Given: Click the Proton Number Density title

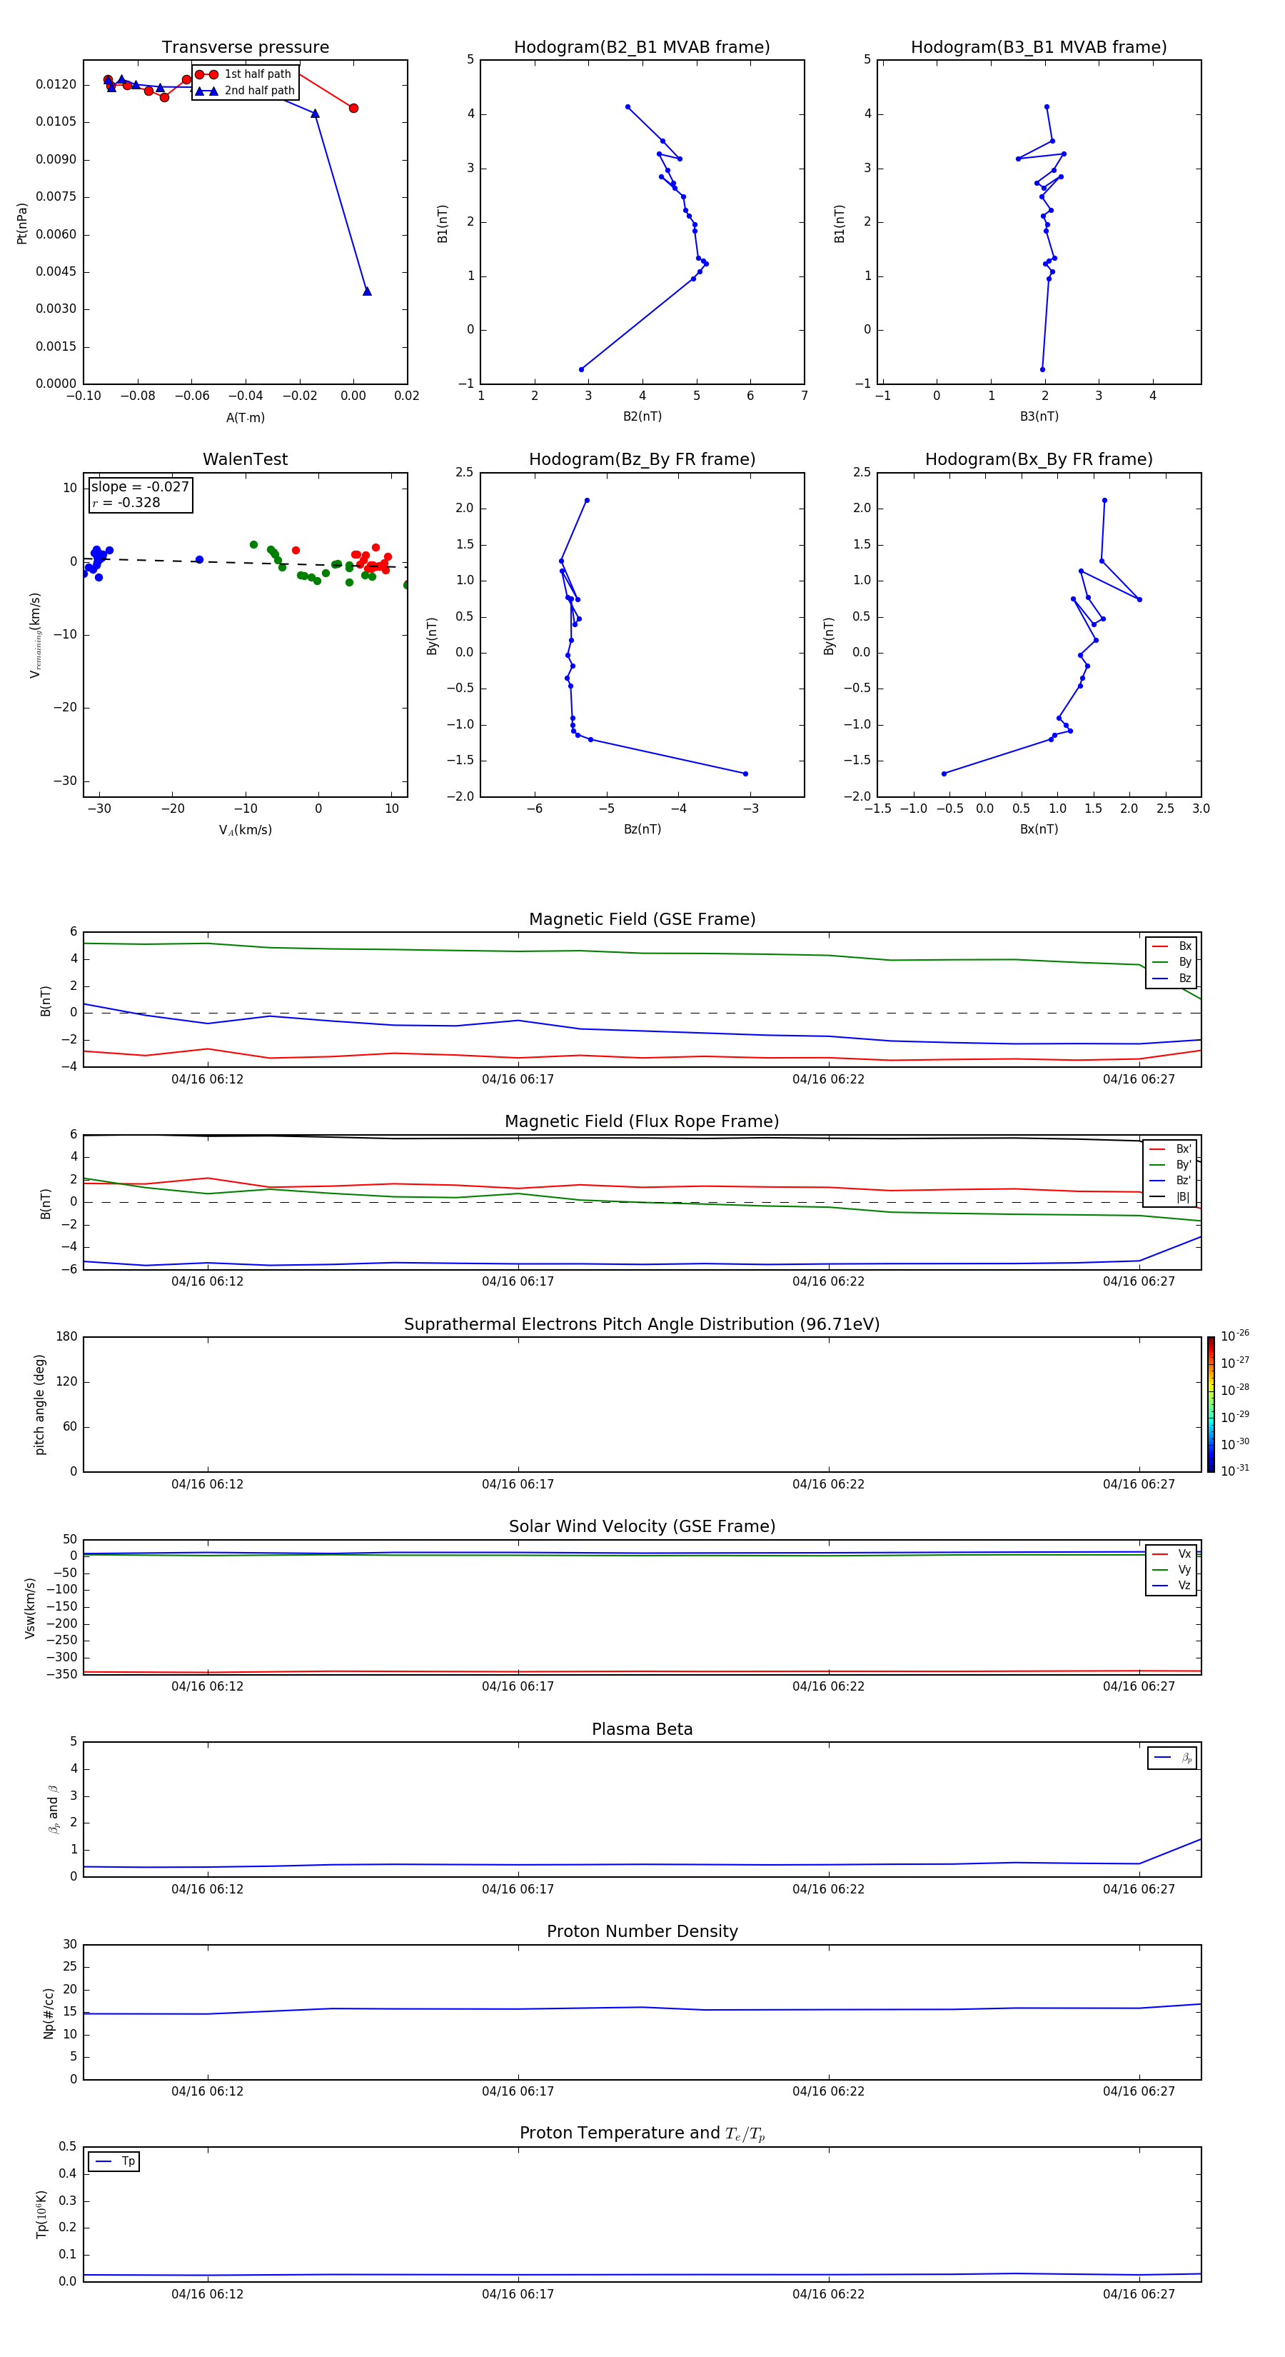Looking at the screenshot, I should pyautogui.click(x=642, y=1931).
